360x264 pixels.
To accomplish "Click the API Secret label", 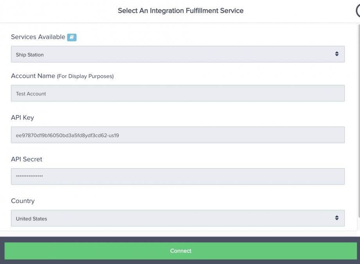I will 27,159.
